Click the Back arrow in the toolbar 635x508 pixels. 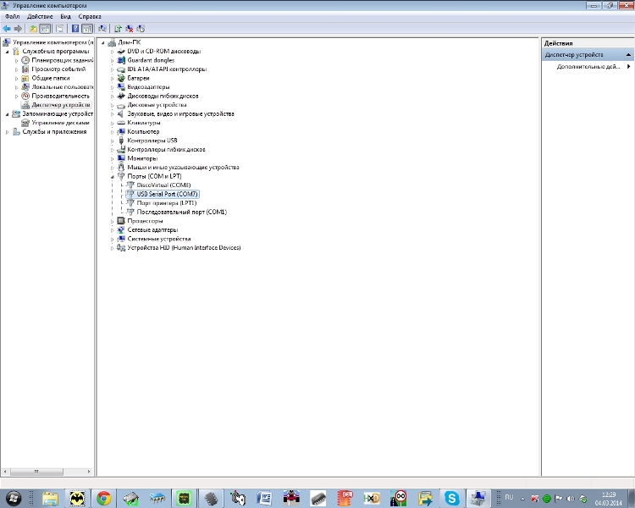point(7,28)
